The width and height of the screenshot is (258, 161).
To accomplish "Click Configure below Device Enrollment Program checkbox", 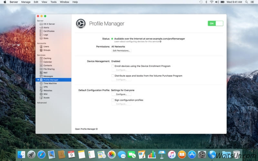I will (122, 70).
